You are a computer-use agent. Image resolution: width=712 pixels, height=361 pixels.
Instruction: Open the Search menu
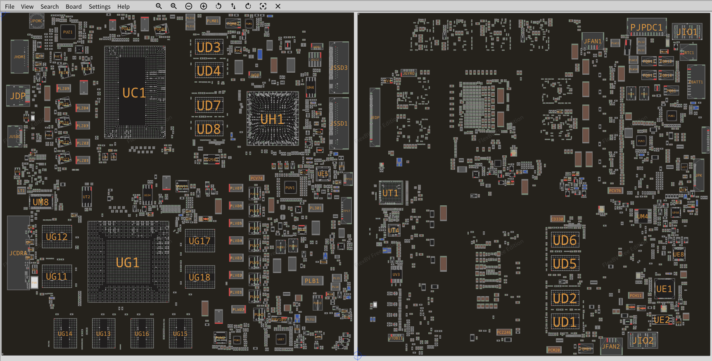50,7
